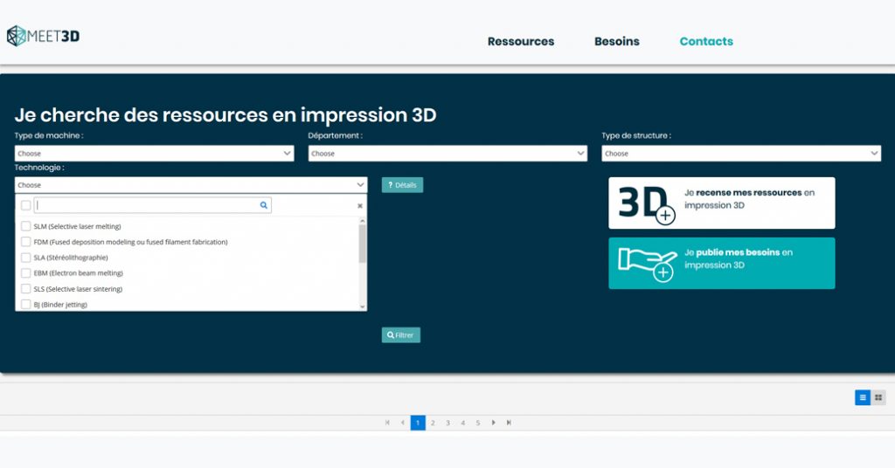Viewport: 895px width, 468px height.
Task: Open the Type de structure dropdown
Action: (741, 154)
